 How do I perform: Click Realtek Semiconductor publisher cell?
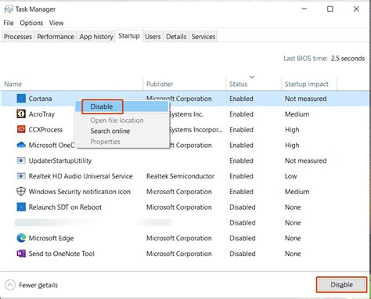point(180,176)
